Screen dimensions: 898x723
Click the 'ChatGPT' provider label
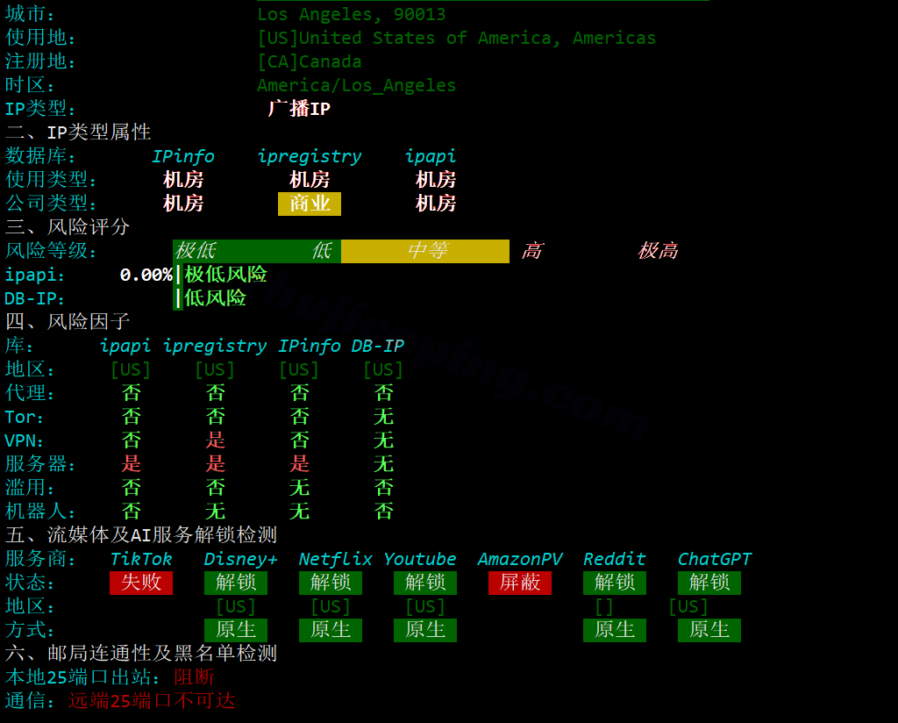tap(715, 559)
